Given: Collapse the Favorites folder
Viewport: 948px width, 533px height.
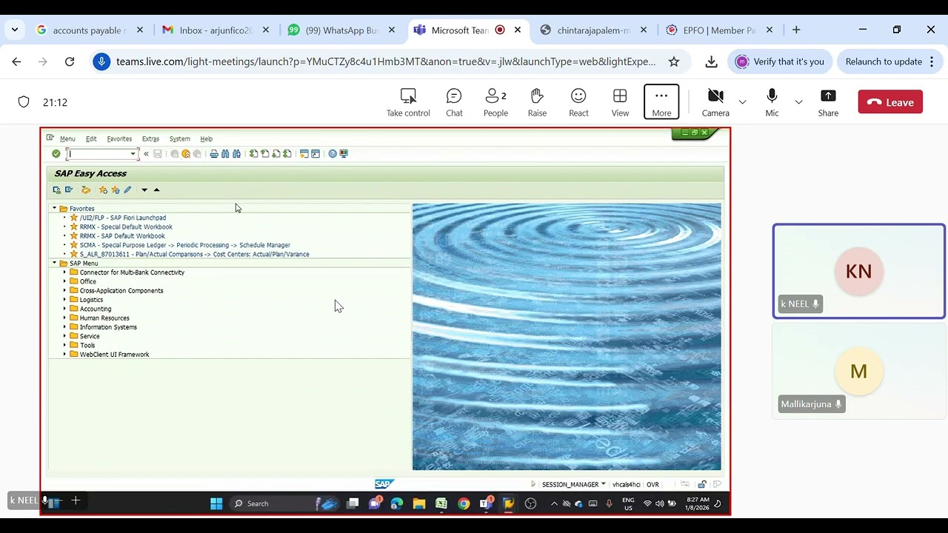Looking at the screenshot, I should [54, 209].
